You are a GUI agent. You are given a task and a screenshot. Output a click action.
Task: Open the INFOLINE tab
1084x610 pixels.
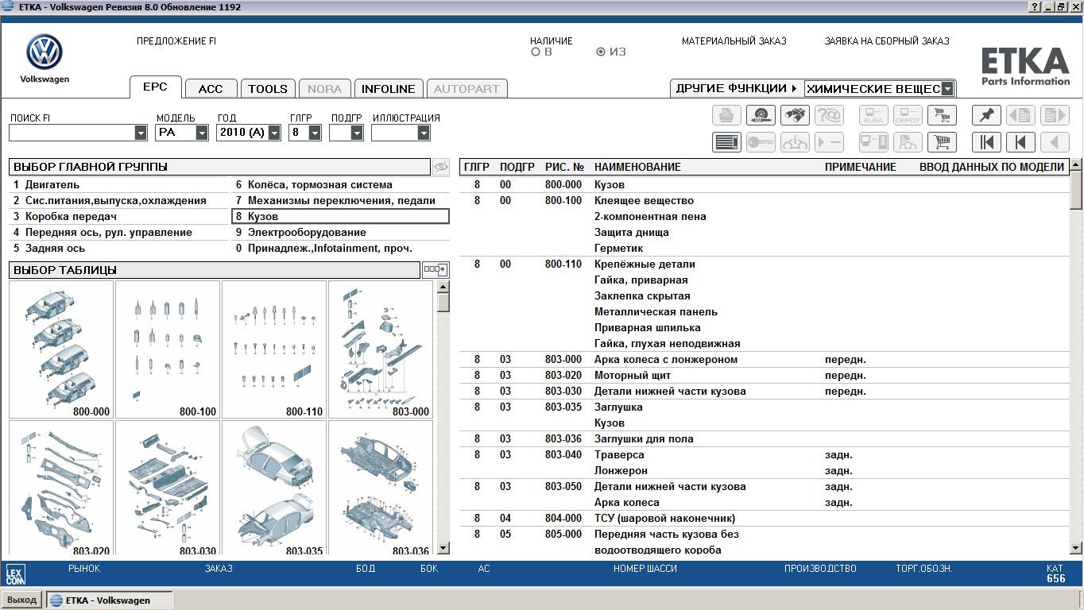pyautogui.click(x=388, y=89)
